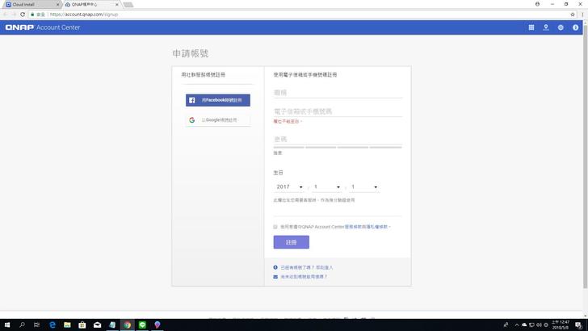
Task: Click the email or phone number field
Action: [x=338, y=111]
